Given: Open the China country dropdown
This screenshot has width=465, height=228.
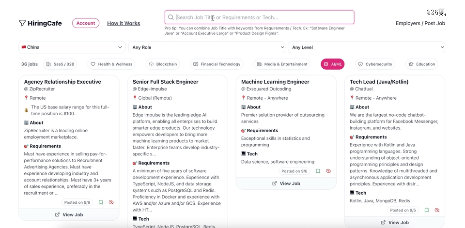Looking at the screenshot, I should pos(72,47).
